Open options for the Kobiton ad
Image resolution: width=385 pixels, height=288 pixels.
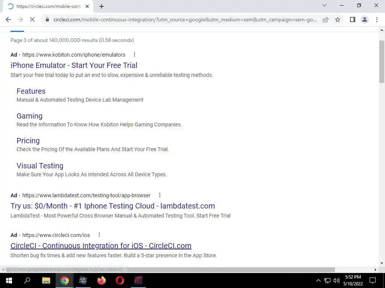click(134, 54)
